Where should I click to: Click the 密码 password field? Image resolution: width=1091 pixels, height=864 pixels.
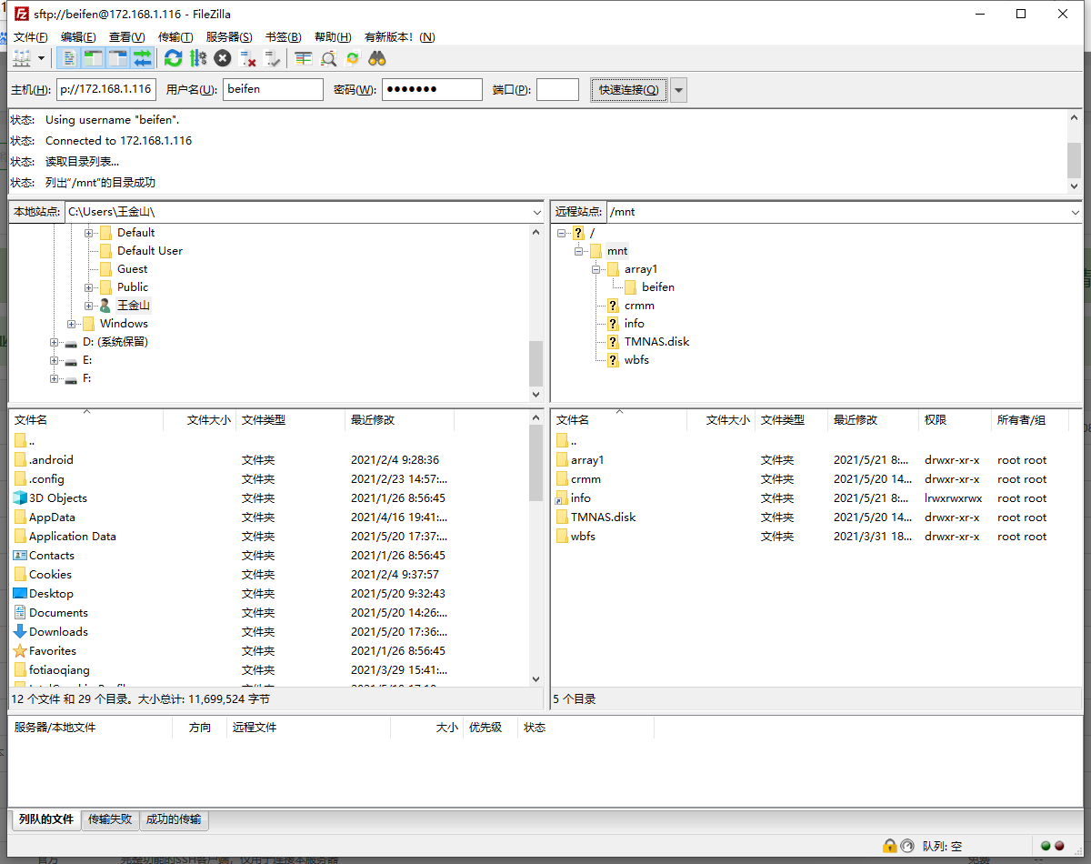coord(432,89)
